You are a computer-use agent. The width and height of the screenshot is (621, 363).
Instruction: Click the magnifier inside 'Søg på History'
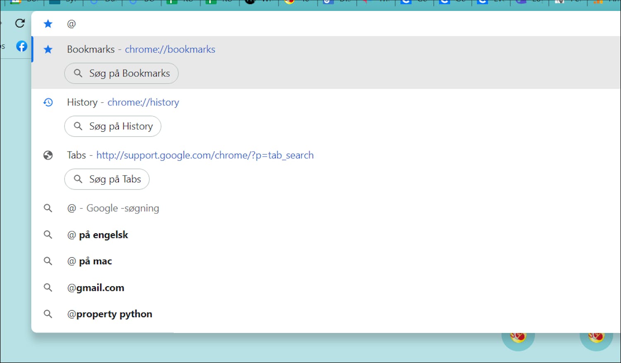click(x=78, y=126)
